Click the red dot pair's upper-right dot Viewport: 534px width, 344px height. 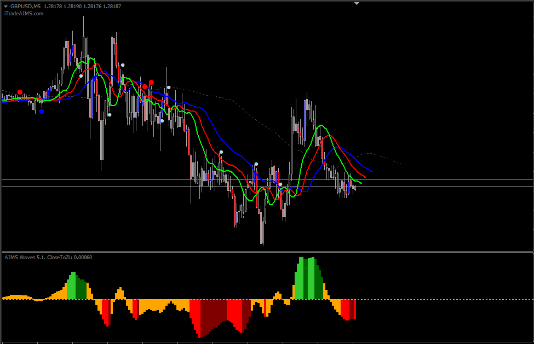point(151,82)
